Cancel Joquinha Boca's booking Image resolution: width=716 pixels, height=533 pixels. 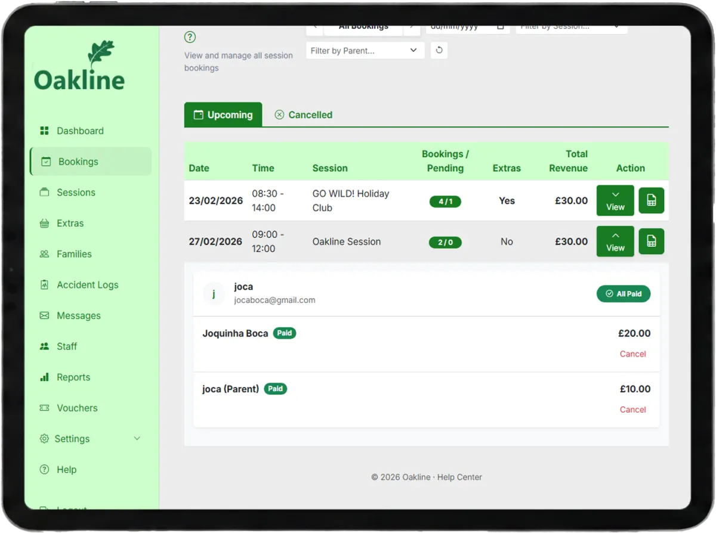click(x=632, y=354)
